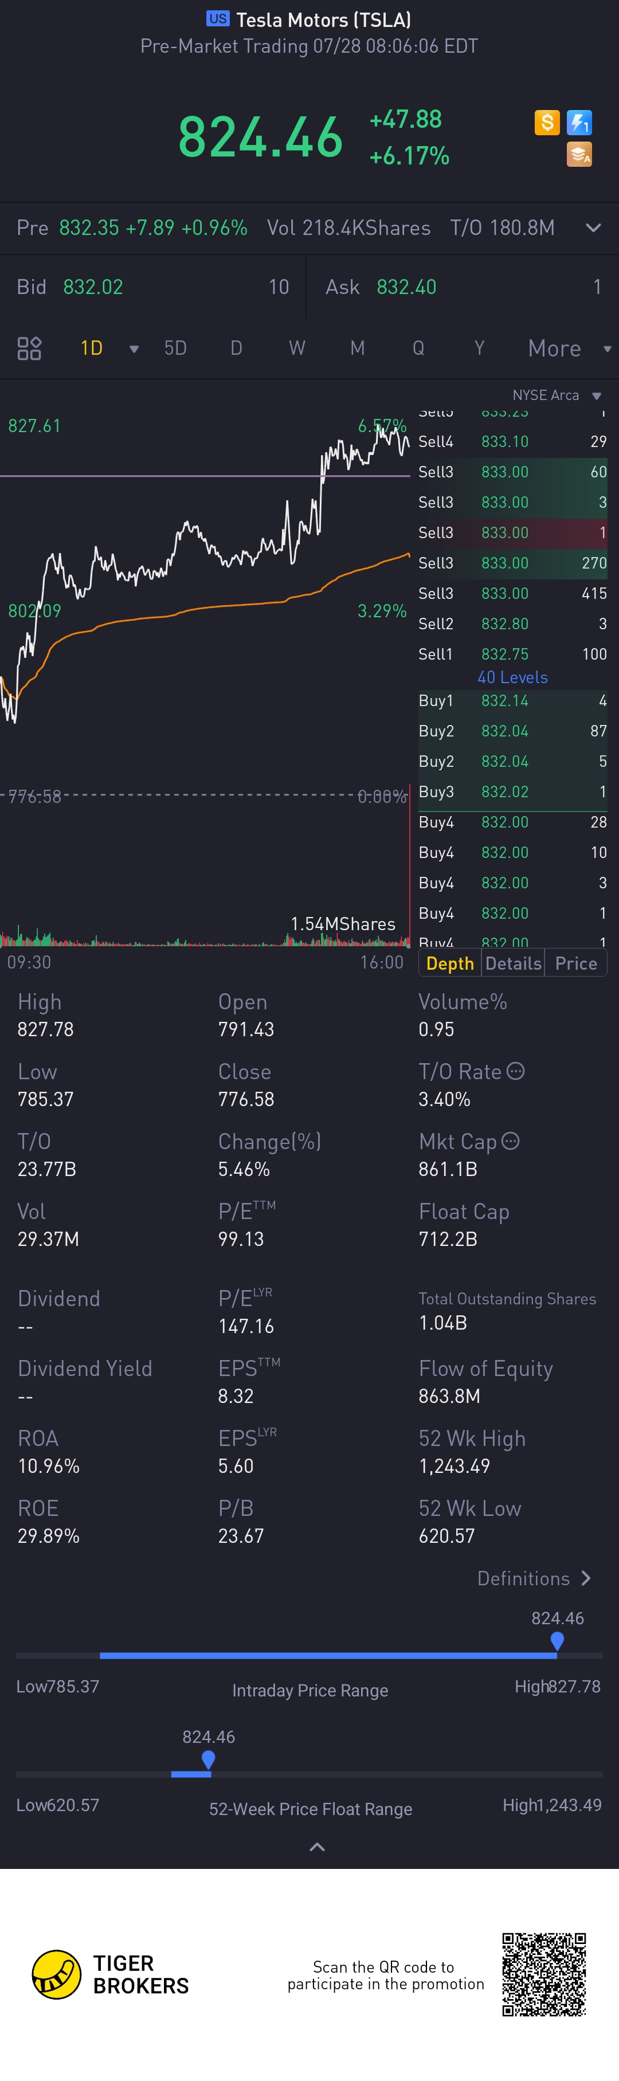
Task: Select the 1D chart tab
Action: [91, 348]
